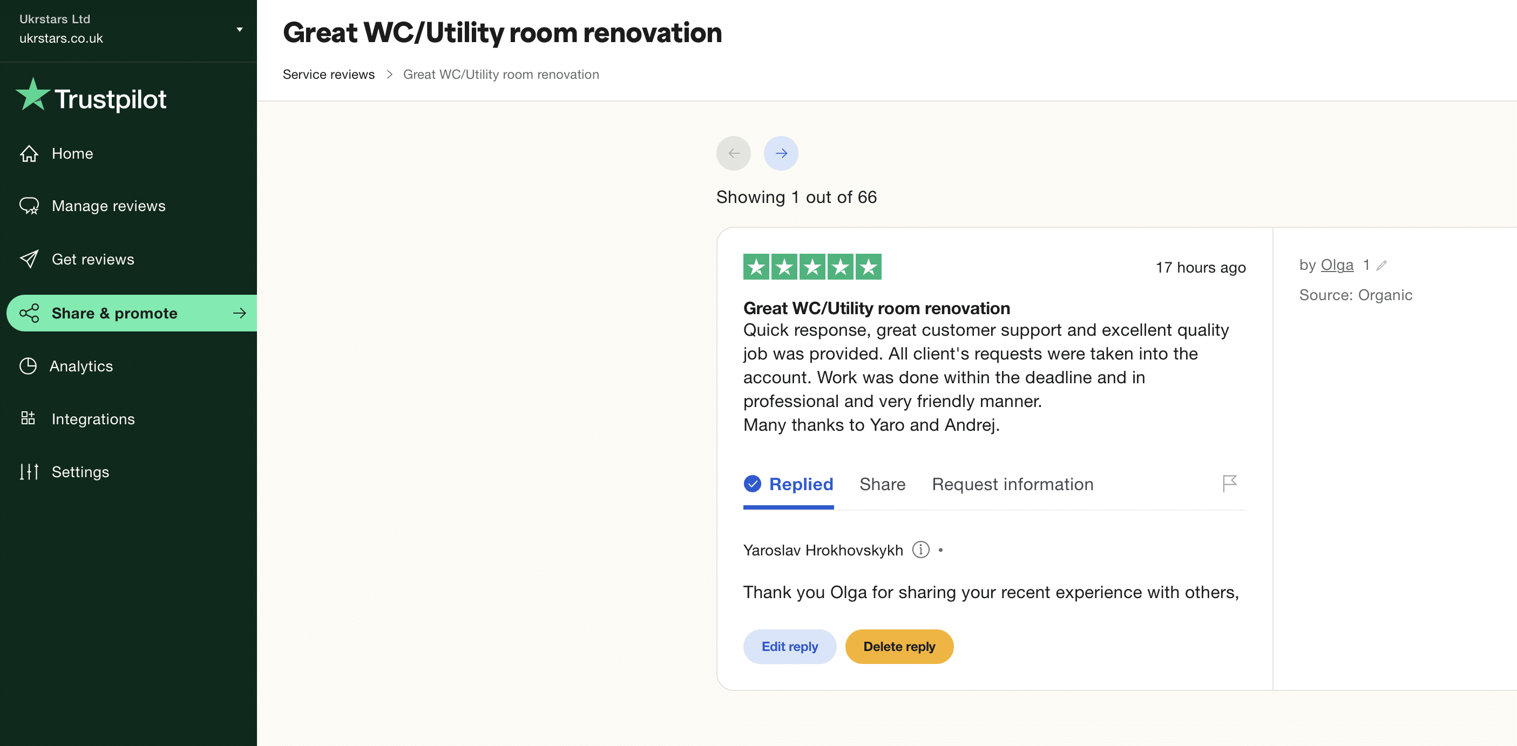Screen dimensions: 1517x746
Task: Click the Analytics pie chart icon
Action: [x=28, y=365]
